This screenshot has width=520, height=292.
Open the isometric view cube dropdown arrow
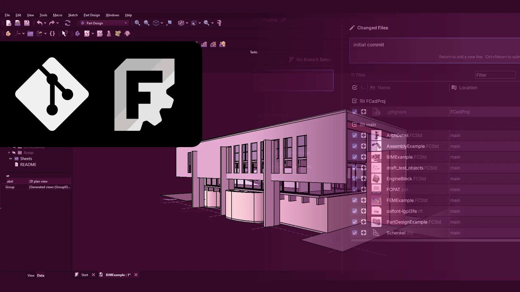[162, 23]
